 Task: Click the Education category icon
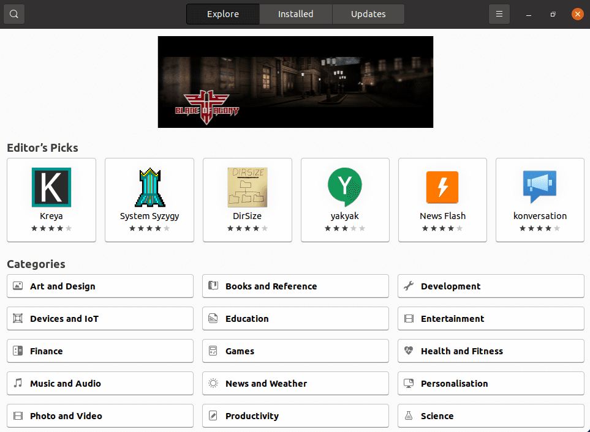click(x=213, y=318)
